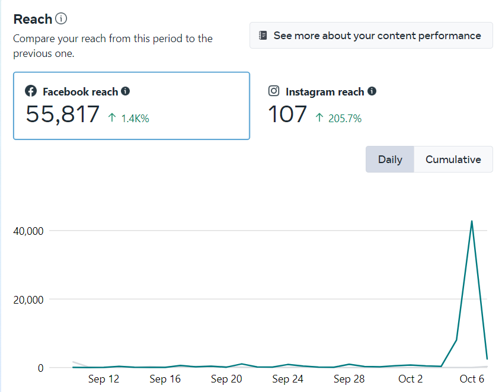Image resolution: width=502 pixels, height=392 pixels.
Task: Select the Facebook reach card
Action: [x=132, y=106]
